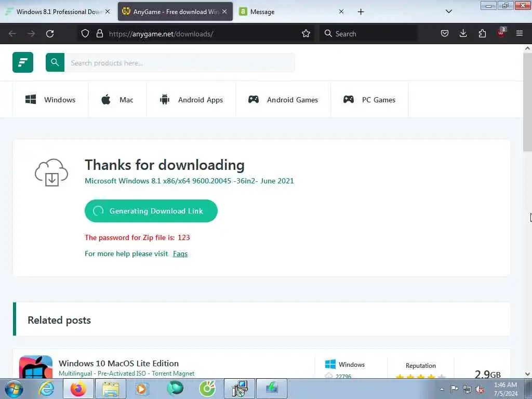
Task: Open the Android Games category
Action: (x=283, y=100)
